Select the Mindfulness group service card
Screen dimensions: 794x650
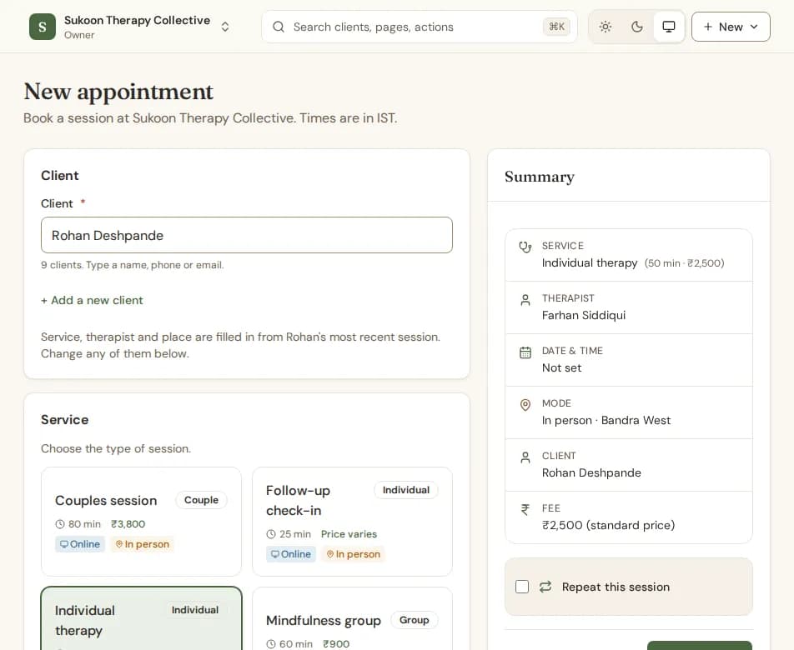pyautogui.click(x=353, y=618)
